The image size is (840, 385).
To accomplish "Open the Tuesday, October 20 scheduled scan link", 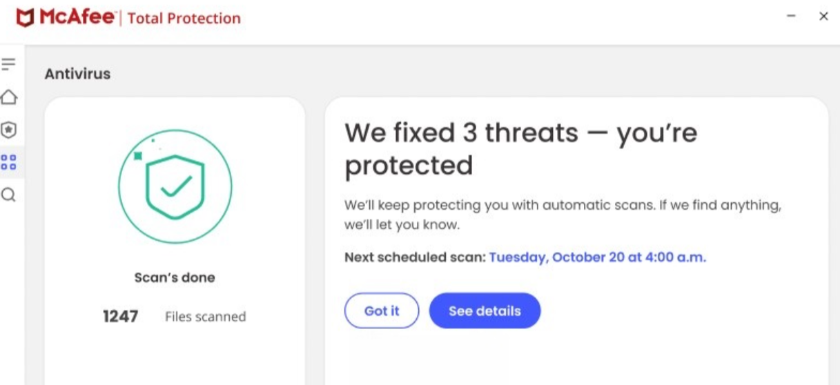I will pos(598,257).
